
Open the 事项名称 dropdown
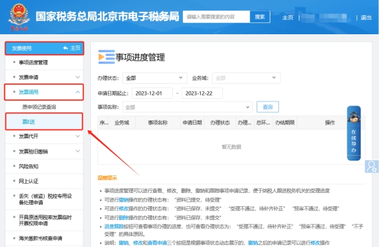pos(188,107)
